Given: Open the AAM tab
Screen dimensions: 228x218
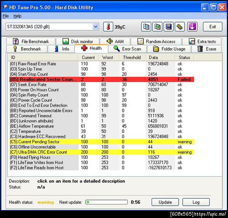Looking at the screenshot, I should 115,41.
